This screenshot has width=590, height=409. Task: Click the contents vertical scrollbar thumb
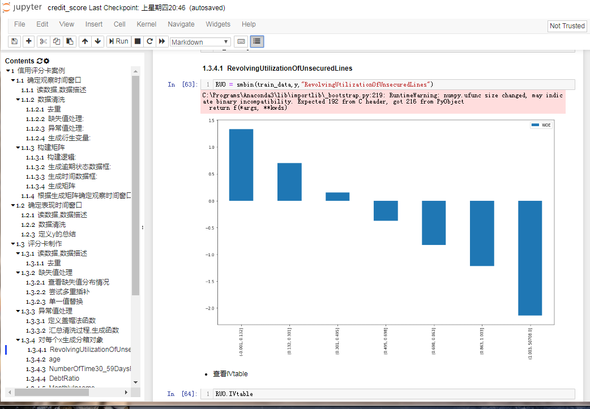pyautogui.click(x=135, y=186)
